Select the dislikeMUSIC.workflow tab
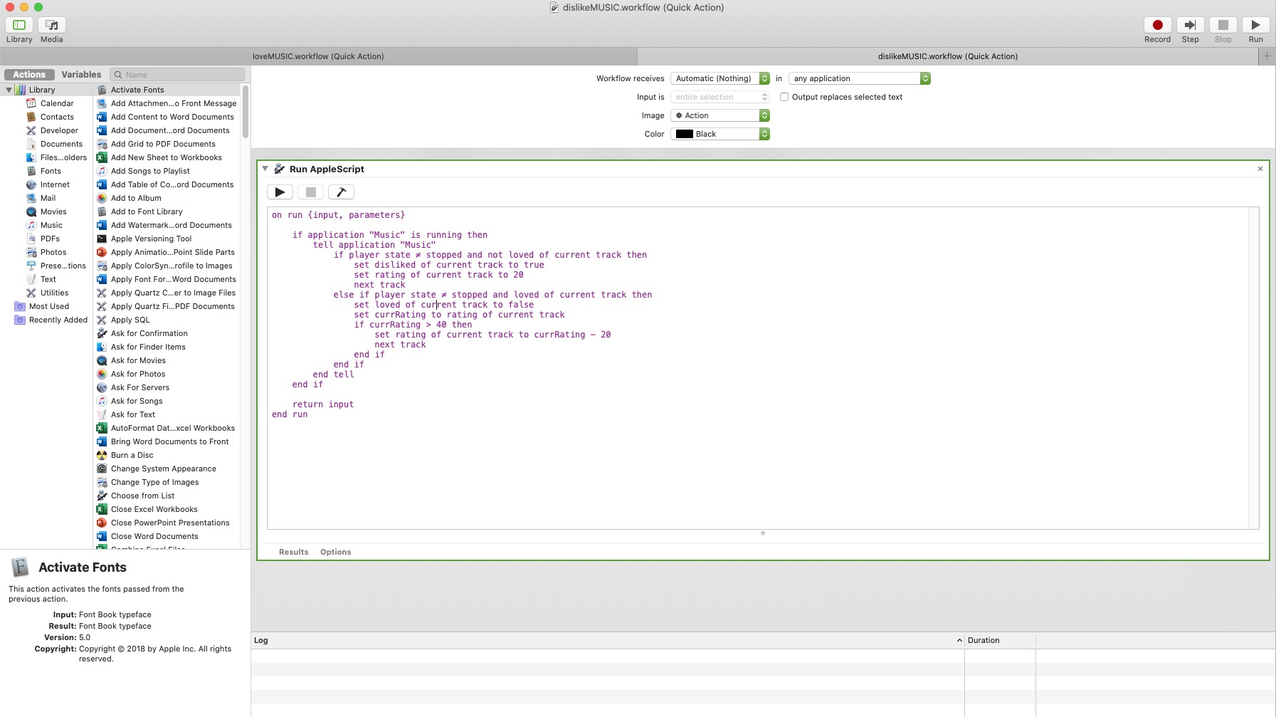The height and width of the screenshot is (717, 1276). (x=948, y=56)
